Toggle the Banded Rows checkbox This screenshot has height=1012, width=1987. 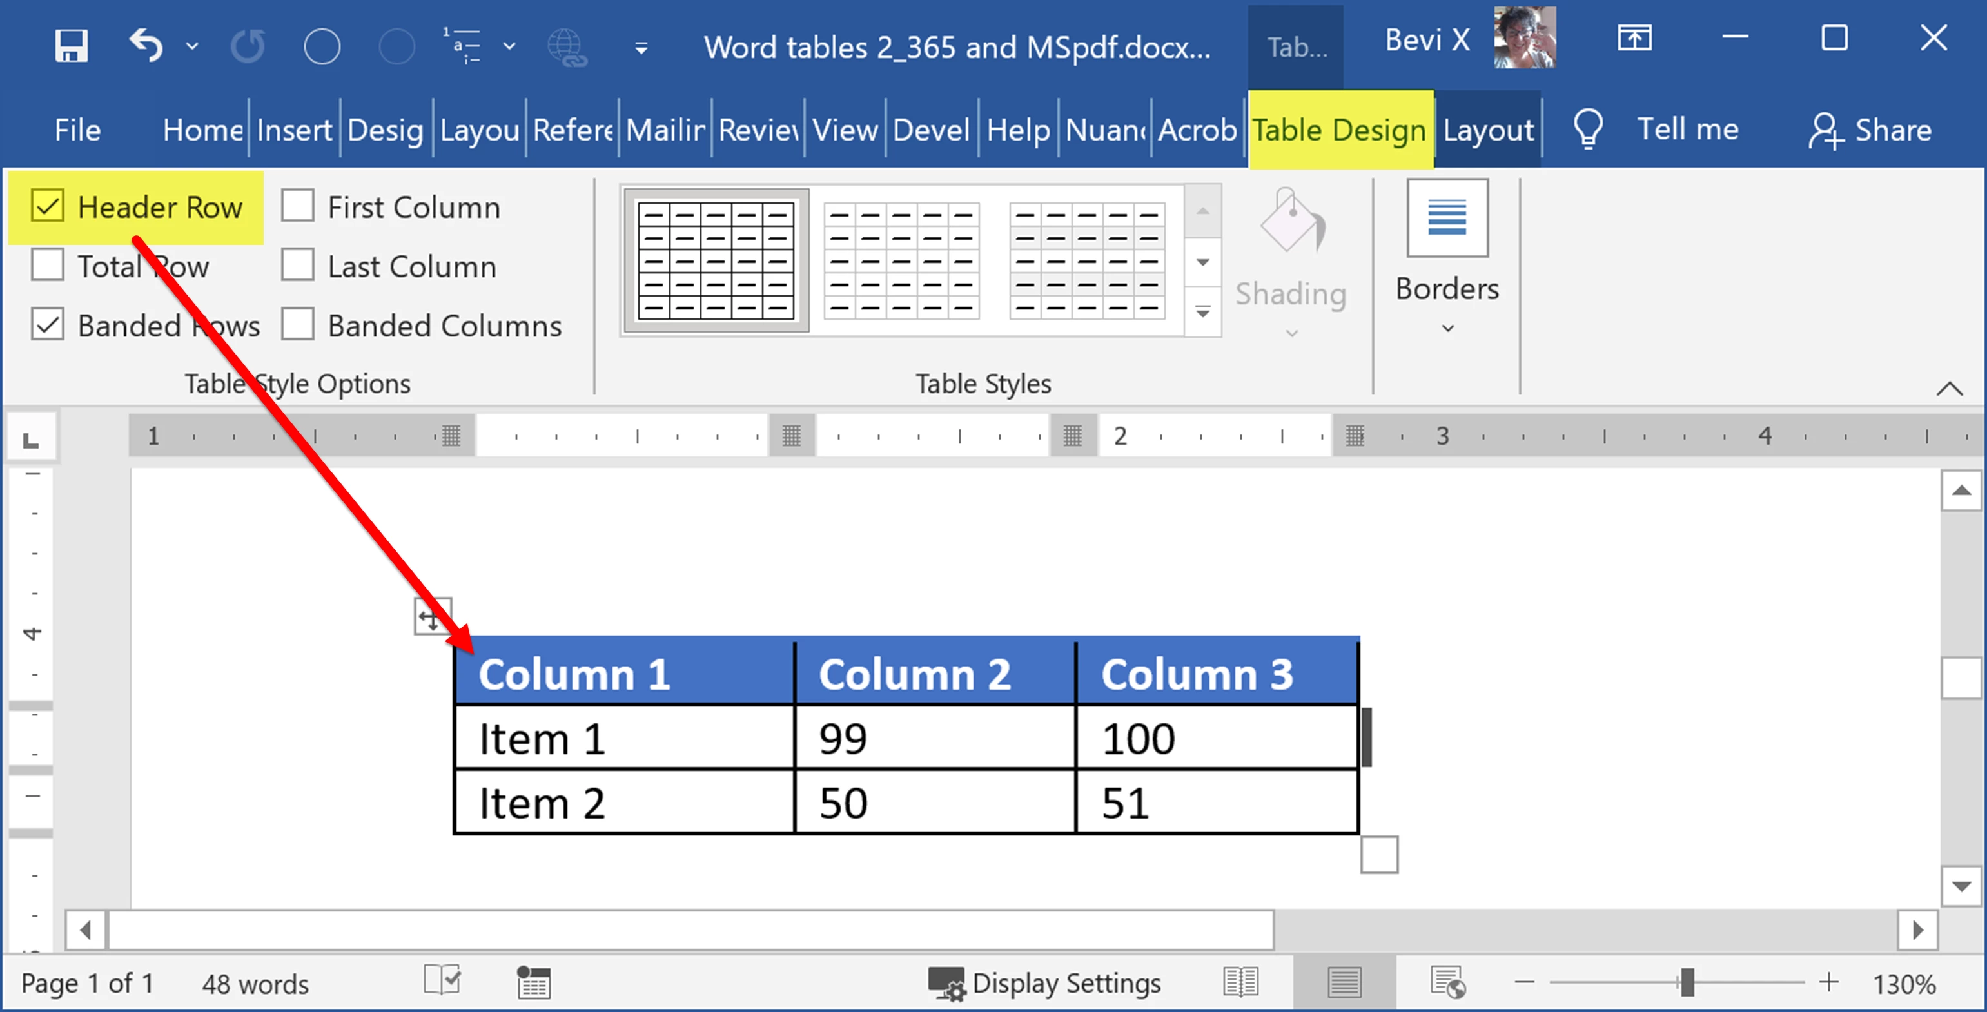(48, 325)
